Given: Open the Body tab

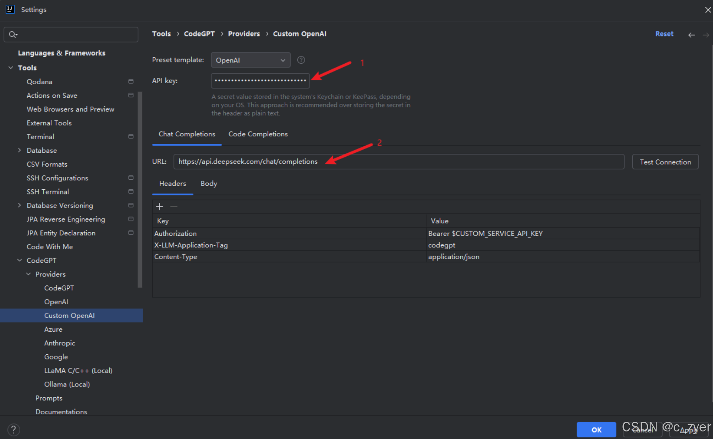Looking at the screenshot, I should tap(209, 183).
